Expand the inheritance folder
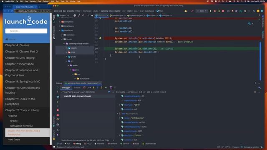Viewport: 267px width, 150px height. click(x=60, y=26)
